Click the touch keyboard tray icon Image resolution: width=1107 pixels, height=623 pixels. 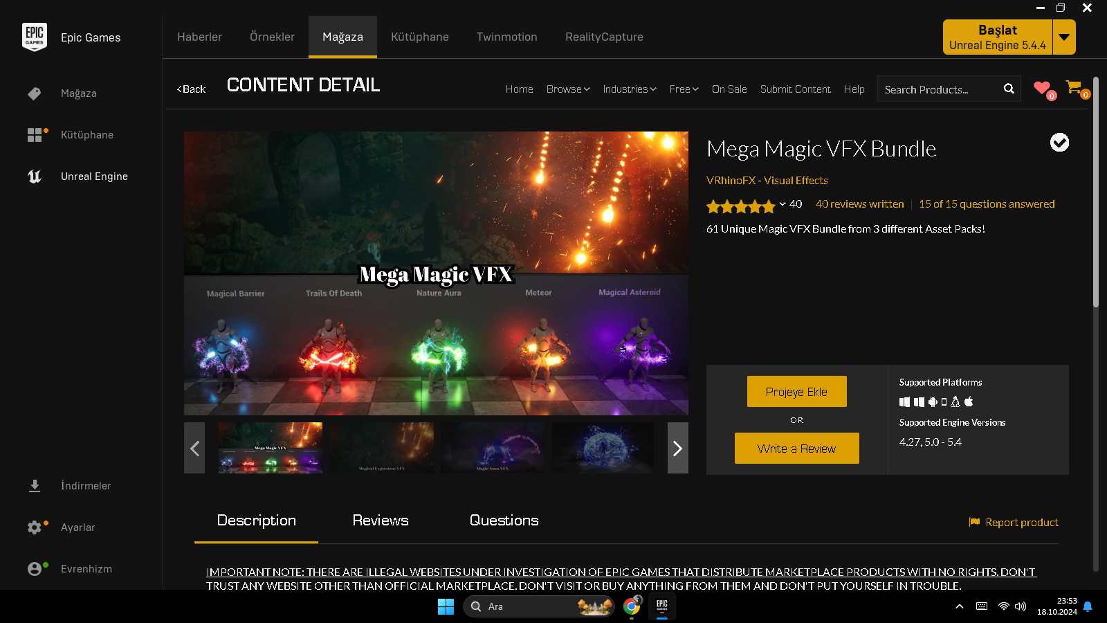(982, 606)
